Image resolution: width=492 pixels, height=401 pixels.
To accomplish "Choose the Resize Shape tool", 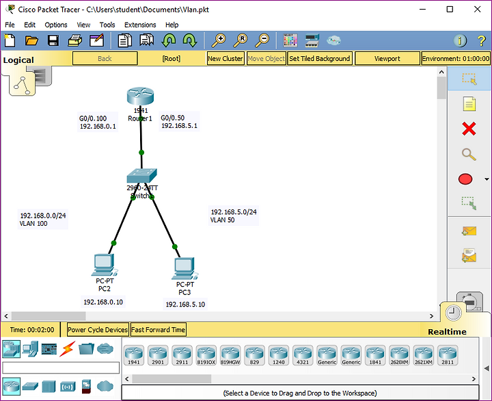I will (469, 203).
